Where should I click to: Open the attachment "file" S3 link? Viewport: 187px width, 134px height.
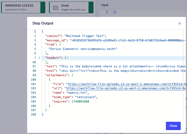pos(127,84)
